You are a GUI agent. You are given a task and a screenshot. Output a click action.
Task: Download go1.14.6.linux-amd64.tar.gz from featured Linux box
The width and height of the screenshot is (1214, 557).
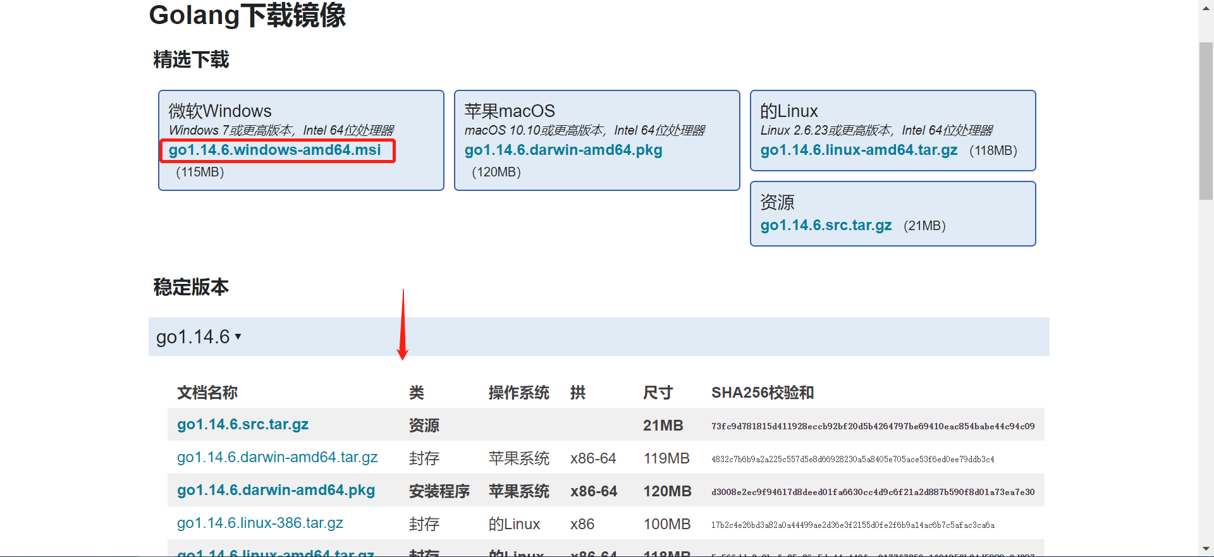tap(859, 150)
